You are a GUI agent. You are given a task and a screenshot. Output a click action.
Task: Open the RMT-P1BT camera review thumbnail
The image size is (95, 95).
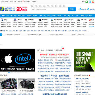tap(27, 84)
